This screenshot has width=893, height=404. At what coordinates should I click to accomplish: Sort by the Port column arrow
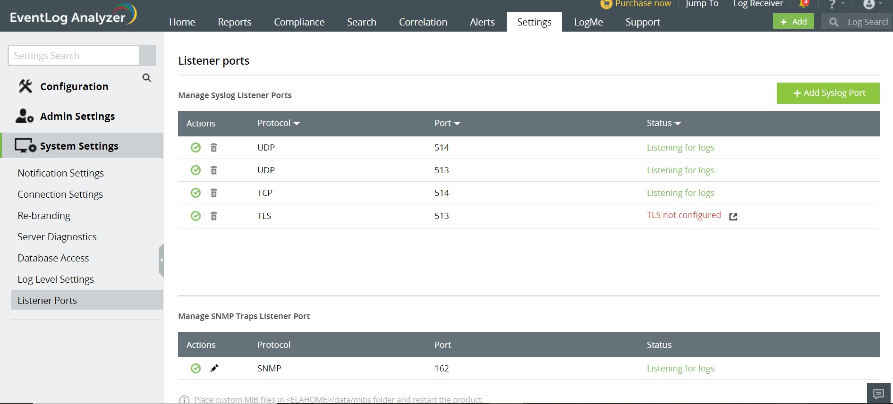tap(457, 124)
